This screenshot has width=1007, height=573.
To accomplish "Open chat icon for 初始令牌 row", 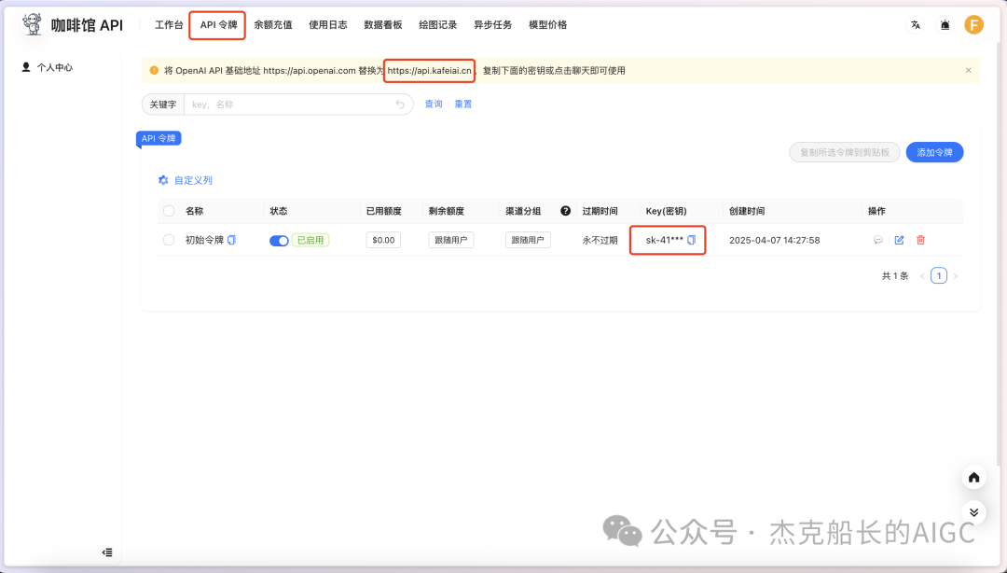I will point(878,240).
